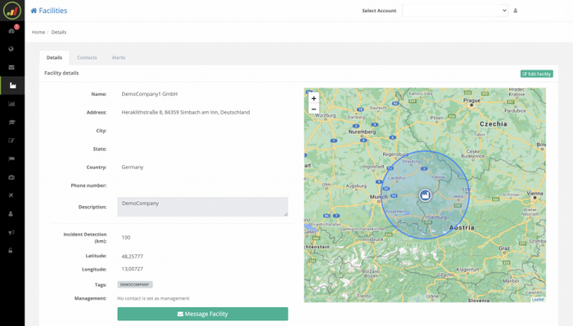Click the facility marker on the map

425,195
